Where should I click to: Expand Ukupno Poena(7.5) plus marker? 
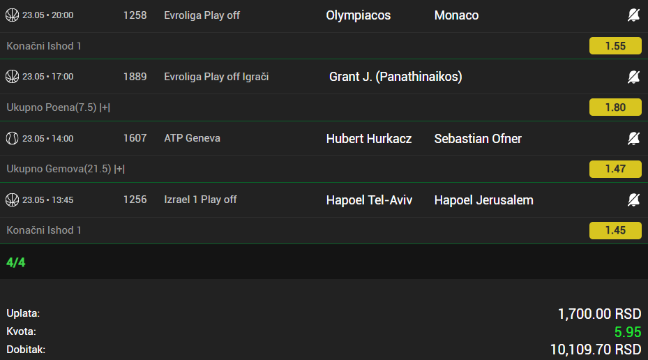point(105,107)
